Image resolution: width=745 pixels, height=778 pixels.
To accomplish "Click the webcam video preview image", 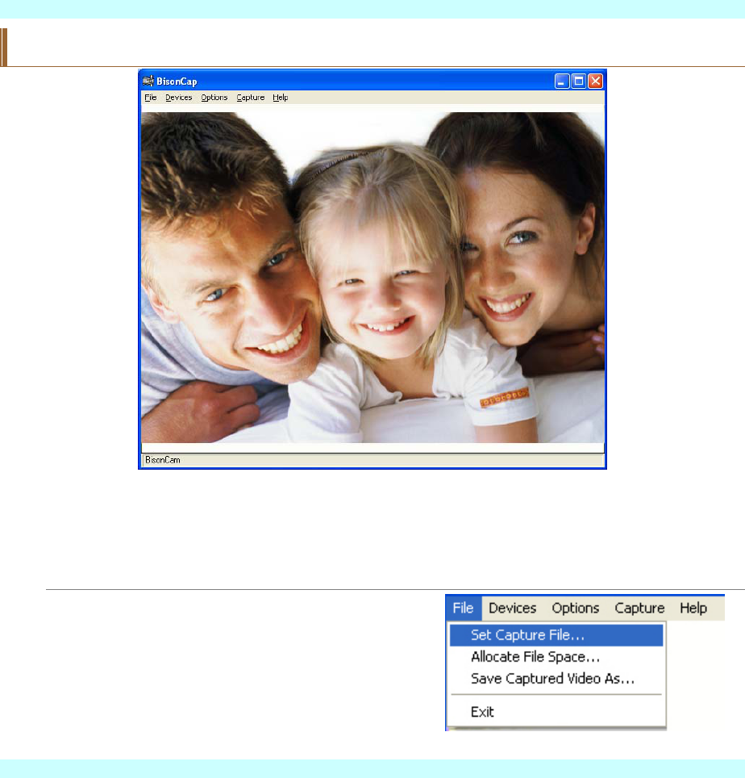I will coord(372,278).
